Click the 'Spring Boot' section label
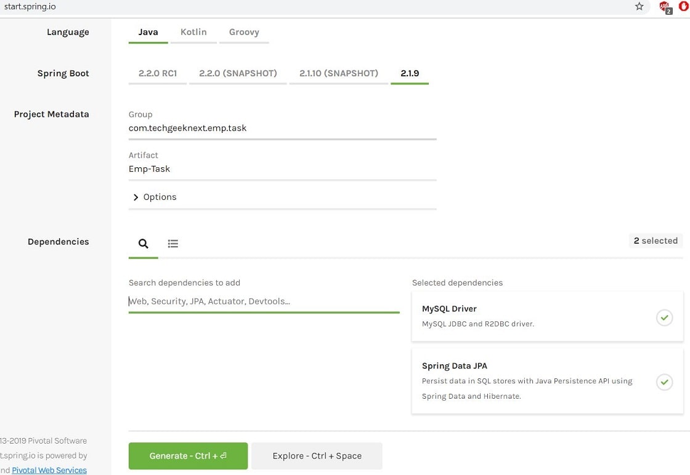This screenshot has width=690, height=475. 63,73
